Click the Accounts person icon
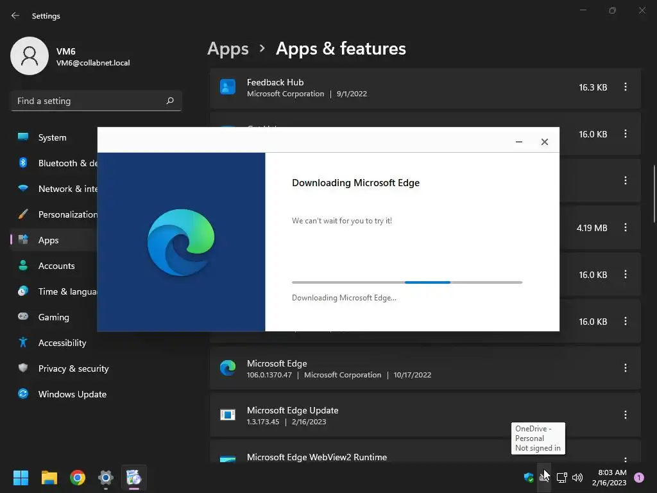Screen dimensions: 657x493 (x=23, y=265)
